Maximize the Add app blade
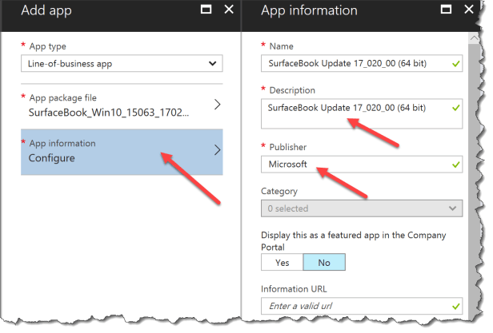Viewport: 493px width, 333px height. coord(206,10)
